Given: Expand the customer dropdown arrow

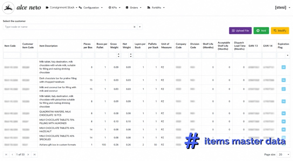Looking at the screenshot, I should [140, 27].
